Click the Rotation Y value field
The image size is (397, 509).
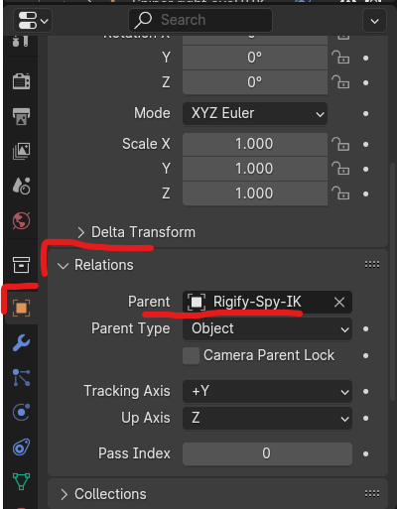(255, 58)
